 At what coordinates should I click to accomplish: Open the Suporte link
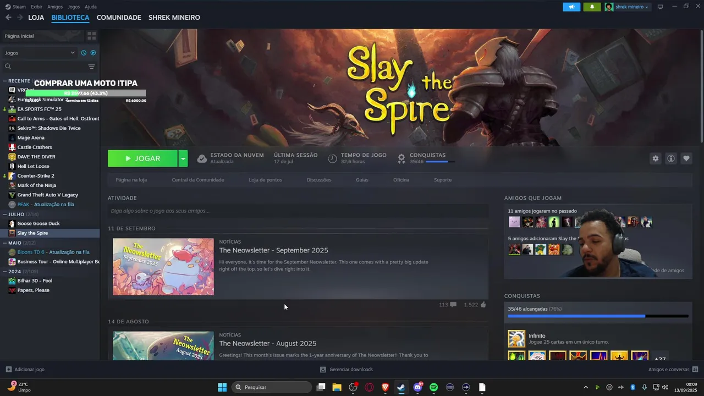443,180
